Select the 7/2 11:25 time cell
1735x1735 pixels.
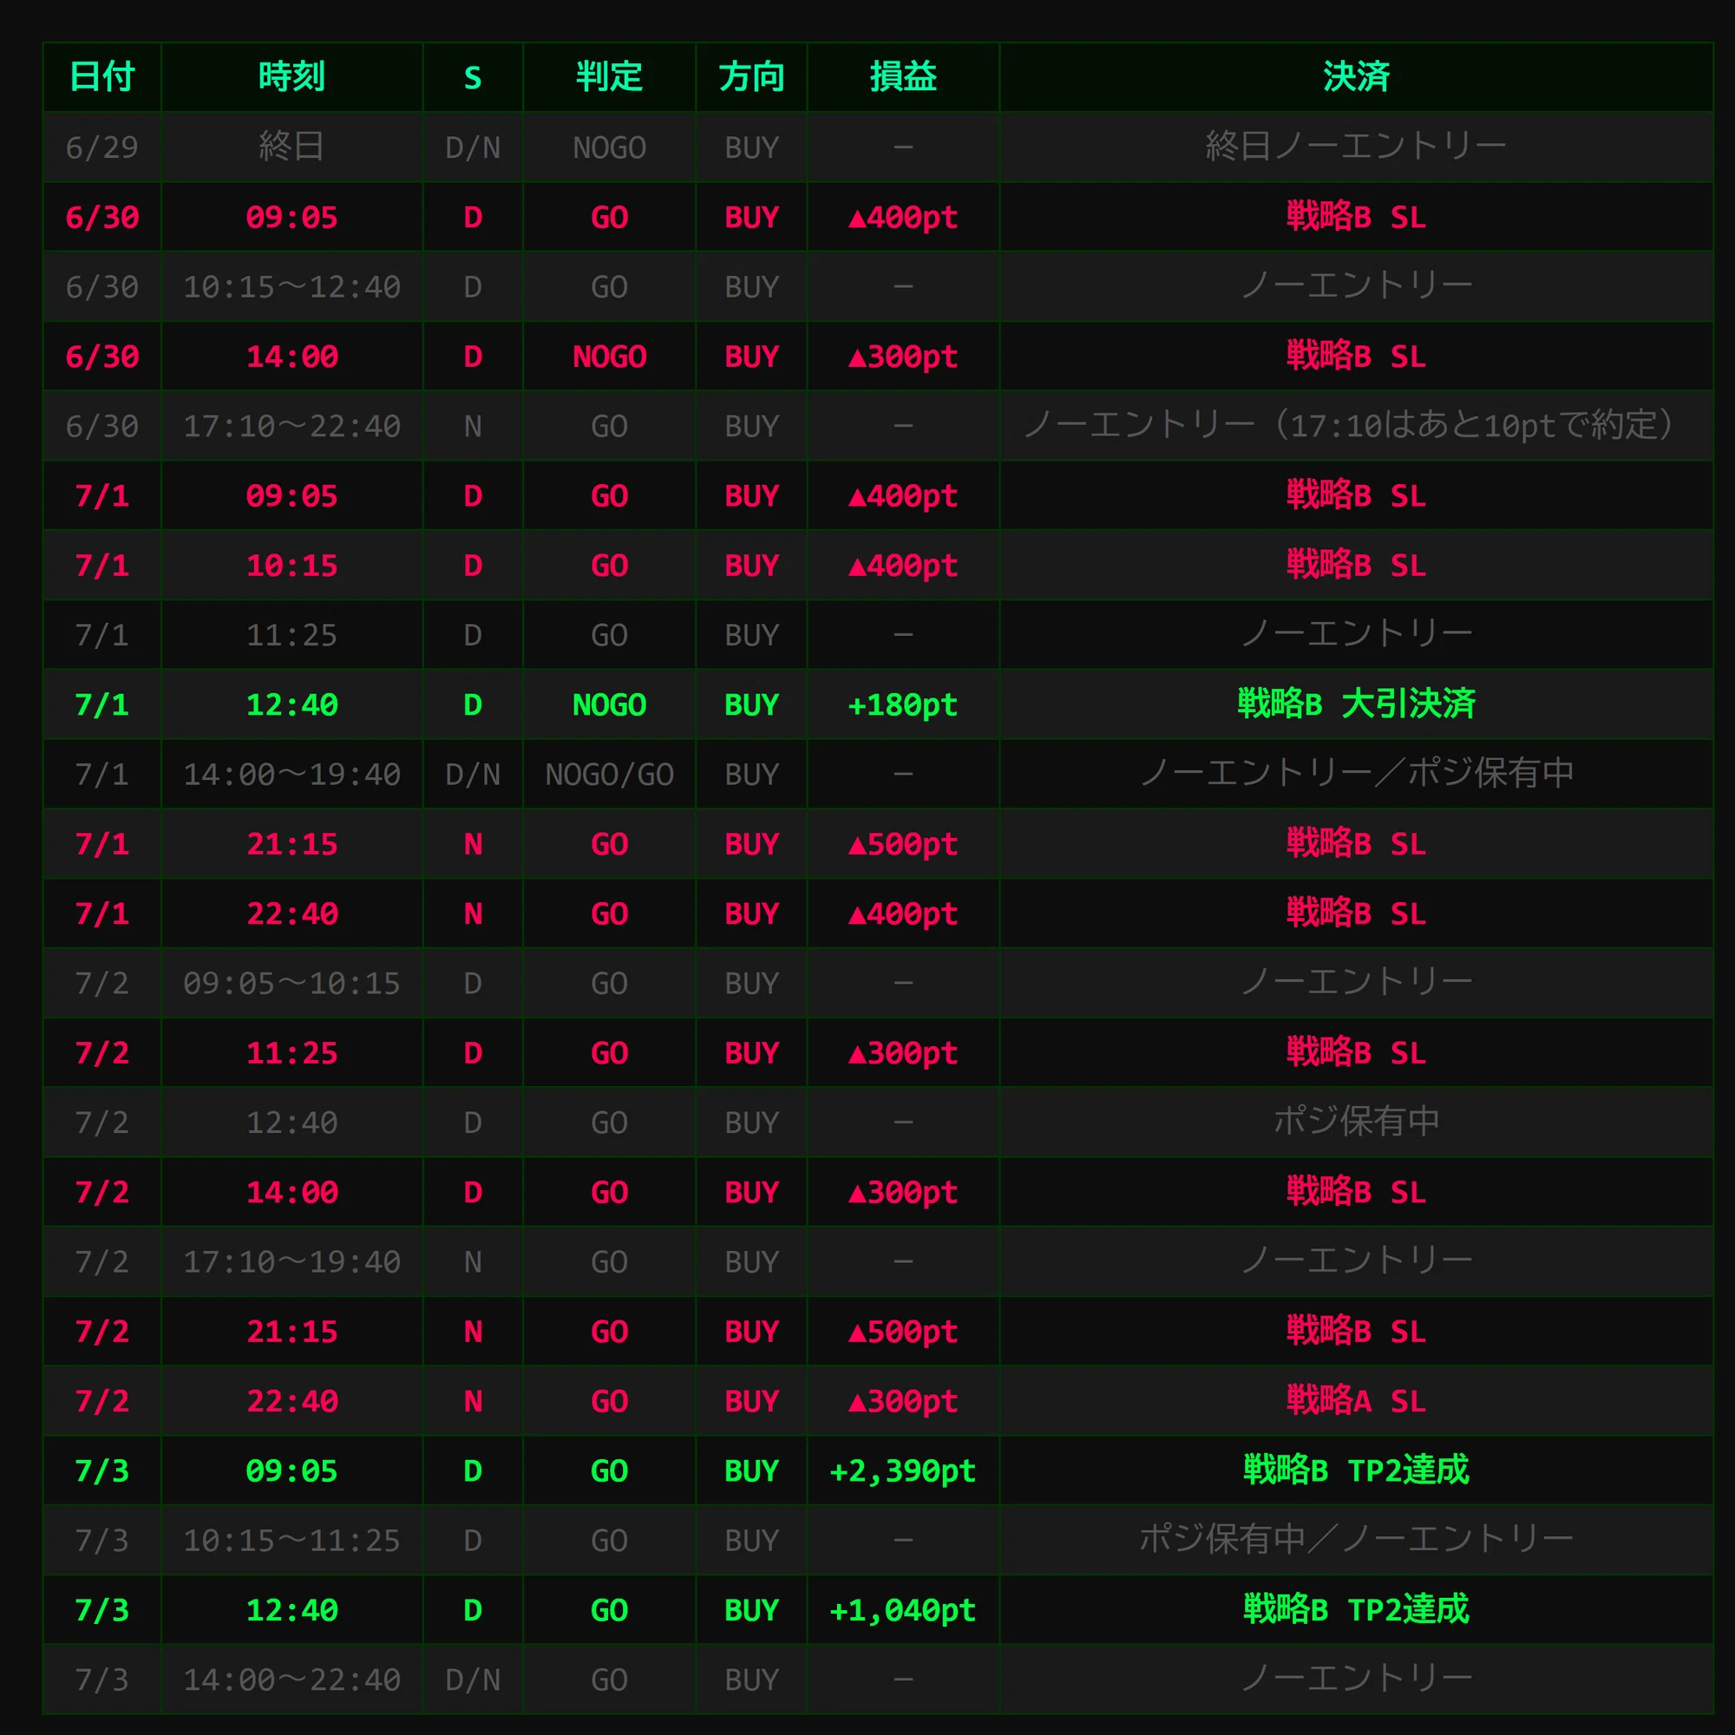coord(291,1052)
